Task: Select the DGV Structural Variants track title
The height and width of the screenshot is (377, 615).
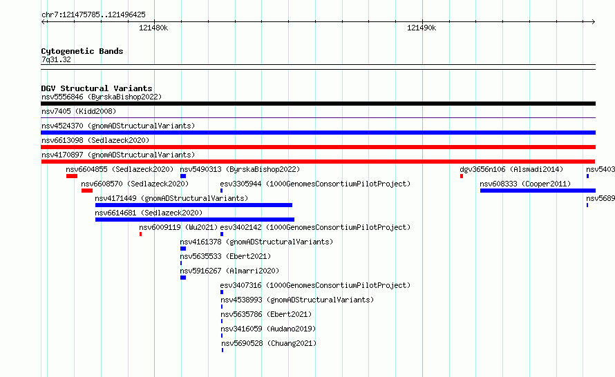Action: click(97, 88)
